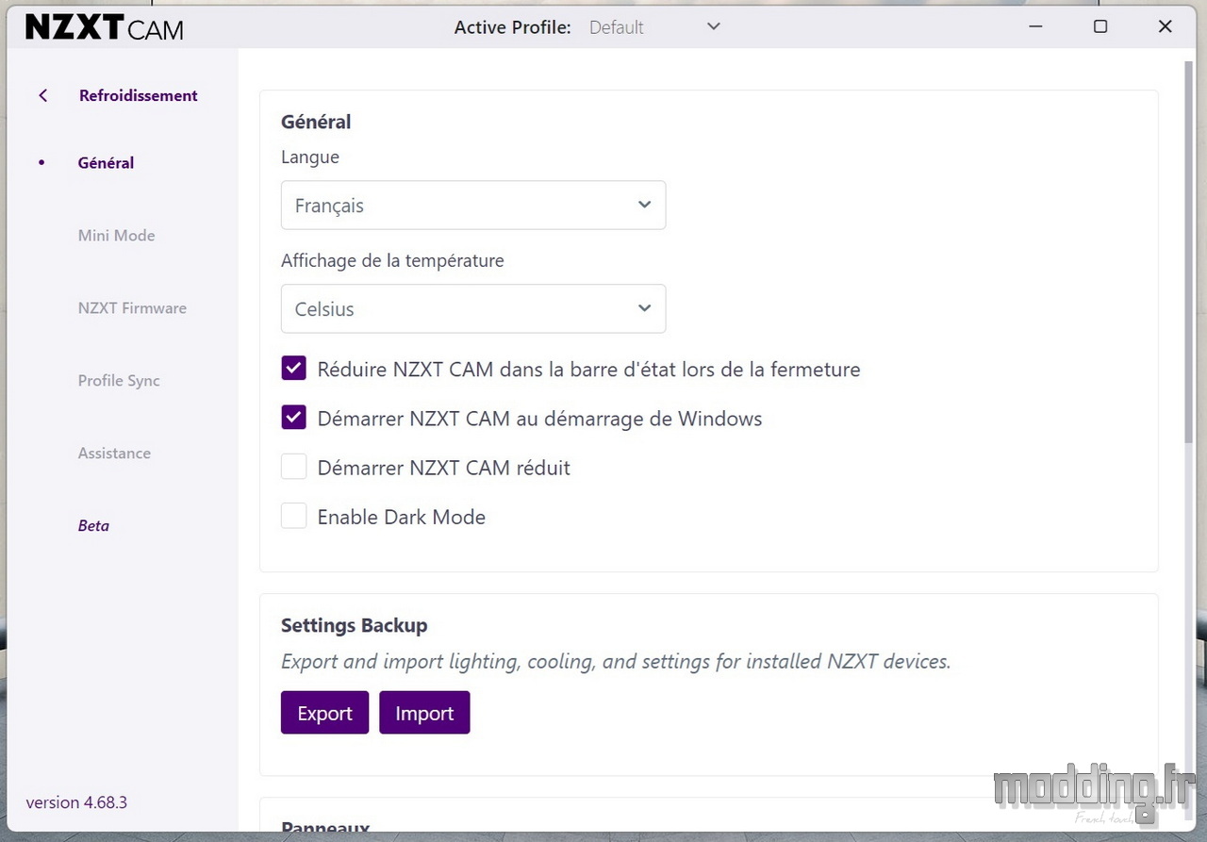Click the Langue label
The width and height of the screenshot is (1207, 842).
coord(310,157)
